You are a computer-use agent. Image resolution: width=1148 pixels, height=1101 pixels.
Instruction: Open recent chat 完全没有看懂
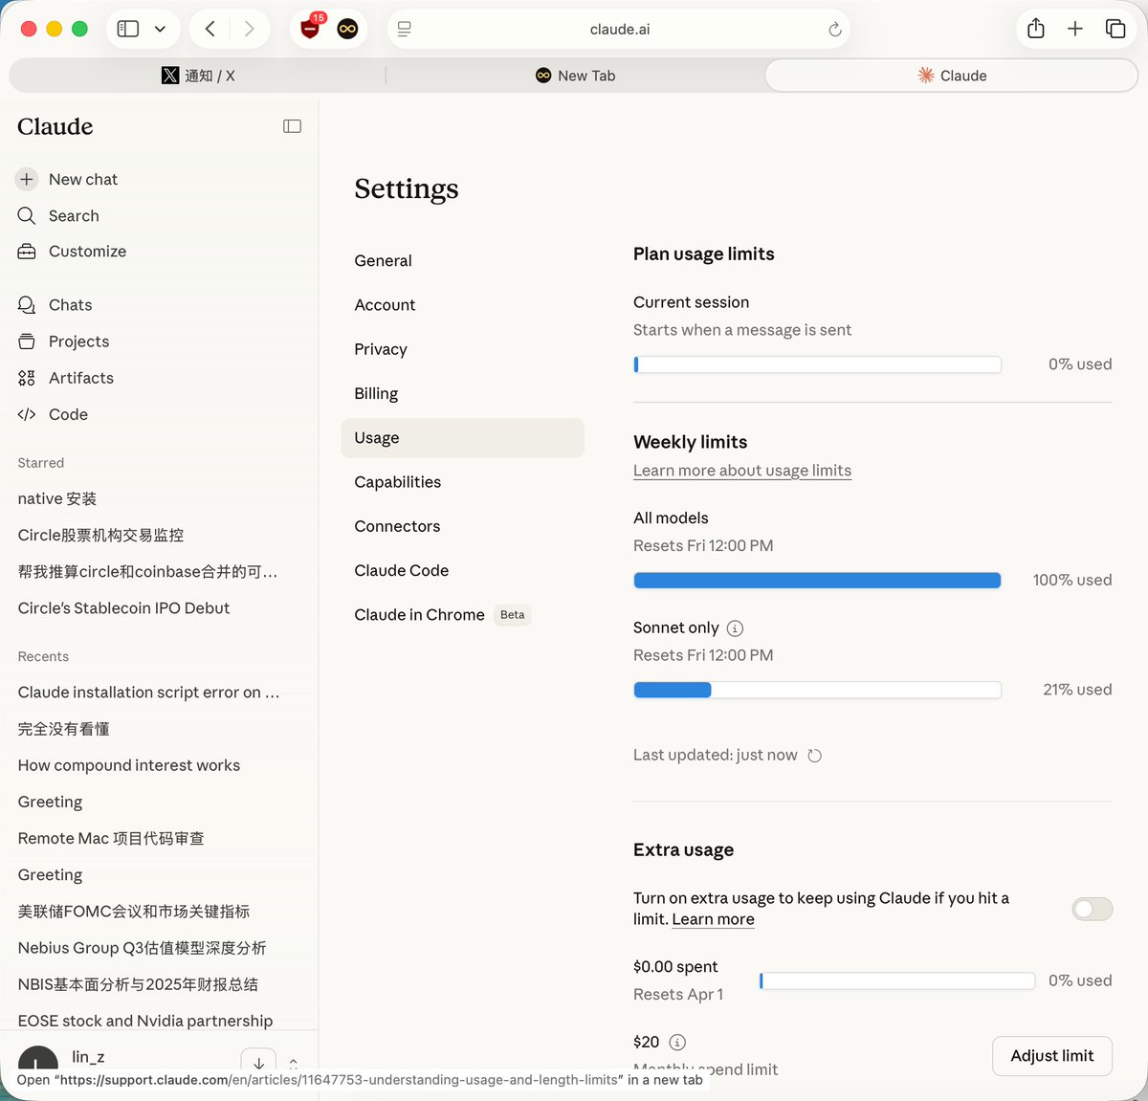63,729
